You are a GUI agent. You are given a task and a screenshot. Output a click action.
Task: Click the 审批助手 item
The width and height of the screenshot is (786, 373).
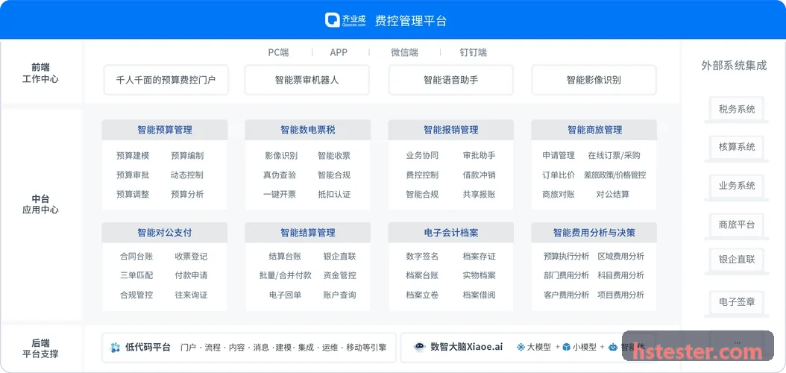480,156
